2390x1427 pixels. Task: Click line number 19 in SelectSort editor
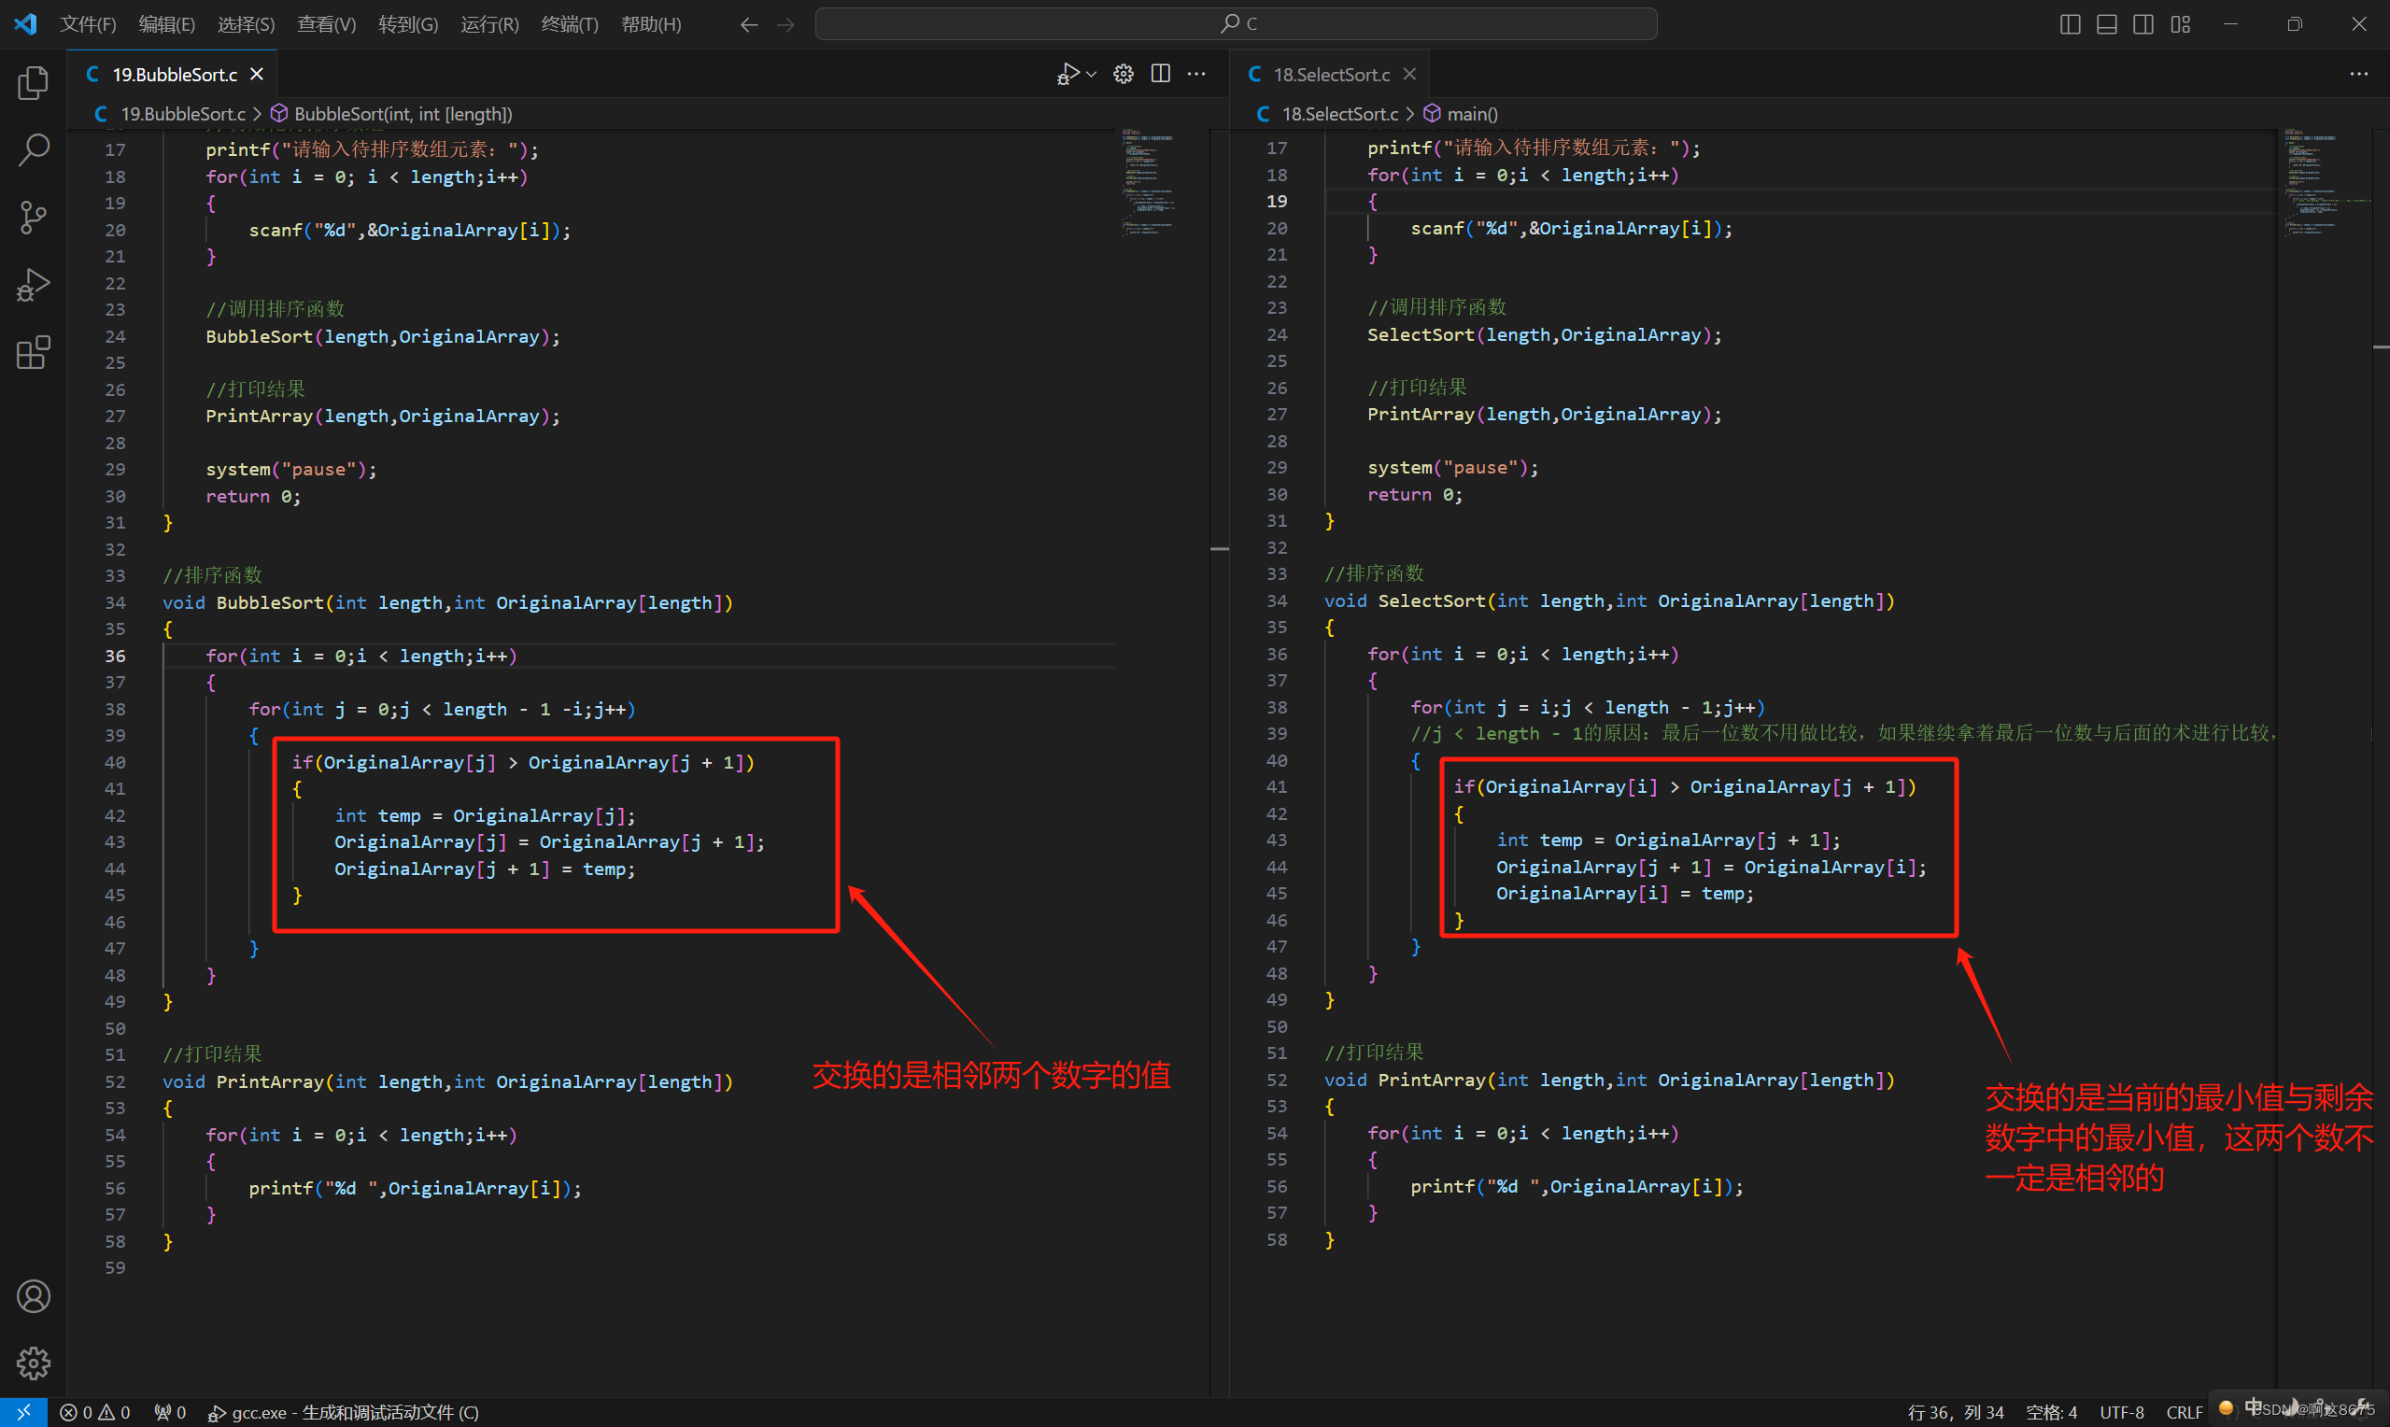(x=1277, y=201)
